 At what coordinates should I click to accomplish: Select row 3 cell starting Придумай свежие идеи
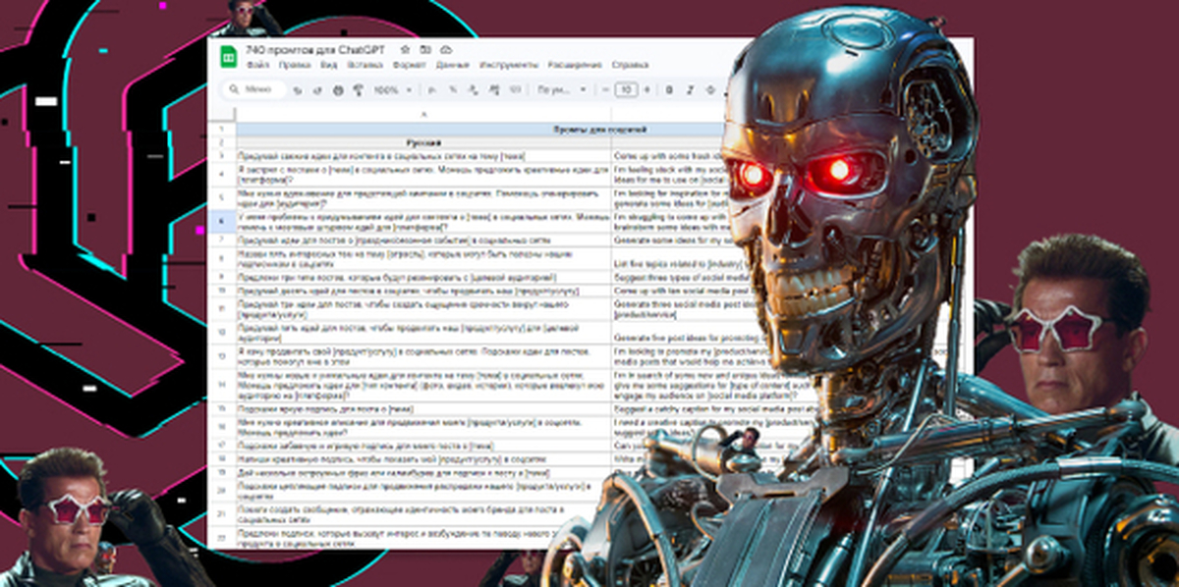coord(422,155)
